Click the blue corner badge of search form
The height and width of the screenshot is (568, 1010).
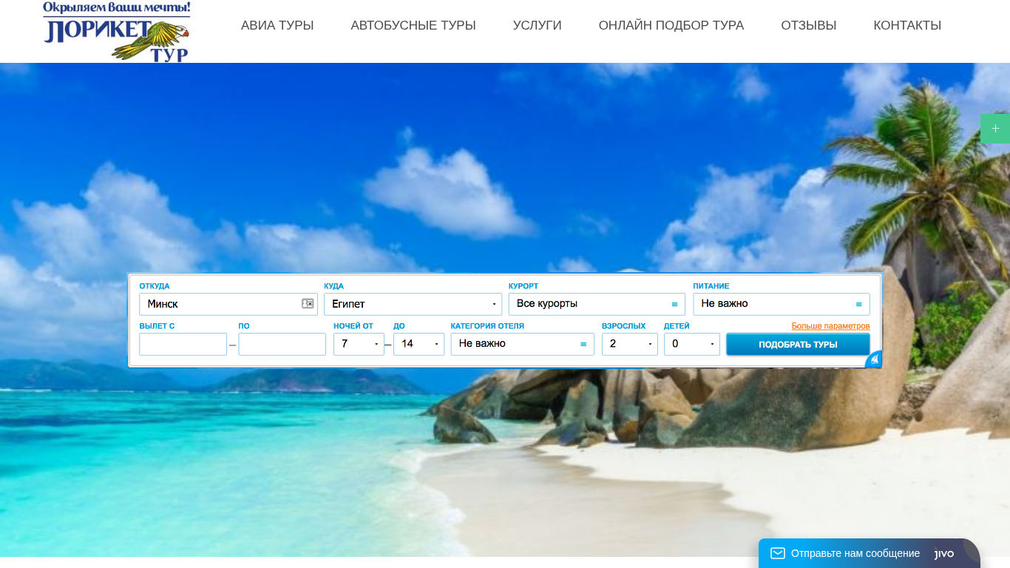874,359
